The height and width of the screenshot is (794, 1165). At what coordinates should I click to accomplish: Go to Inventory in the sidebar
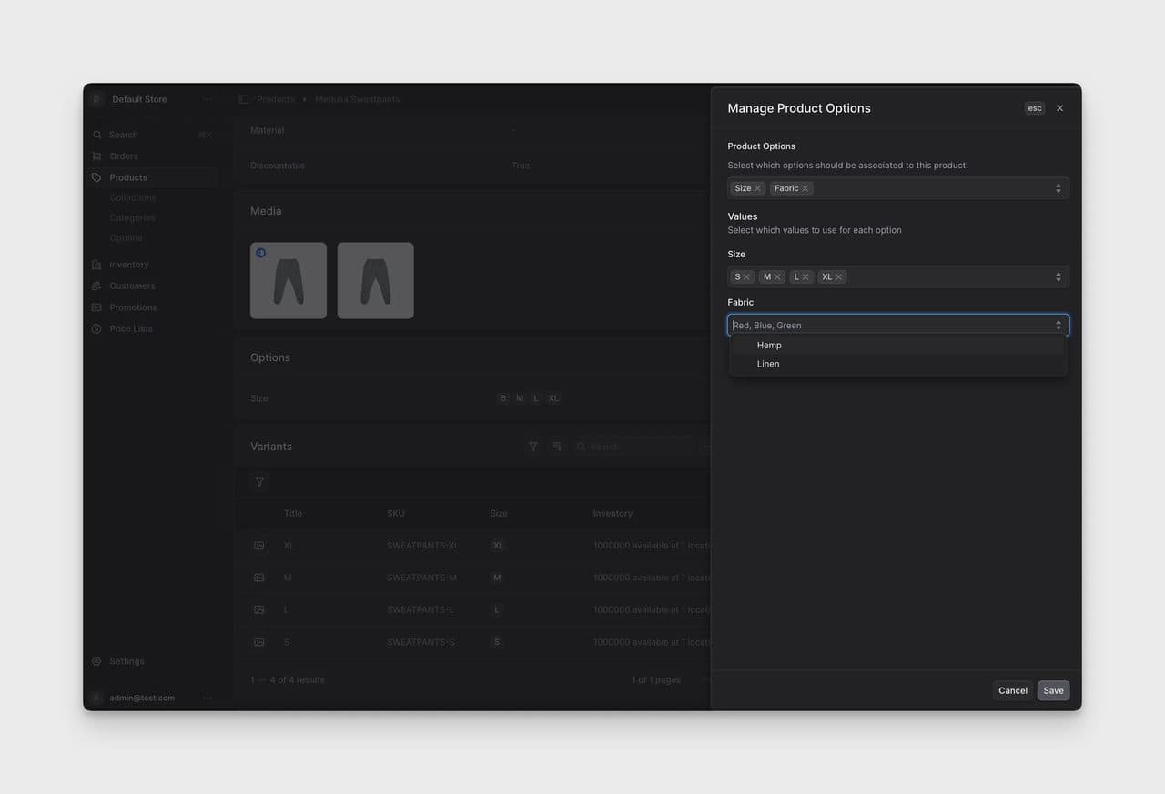coord(152,265)
